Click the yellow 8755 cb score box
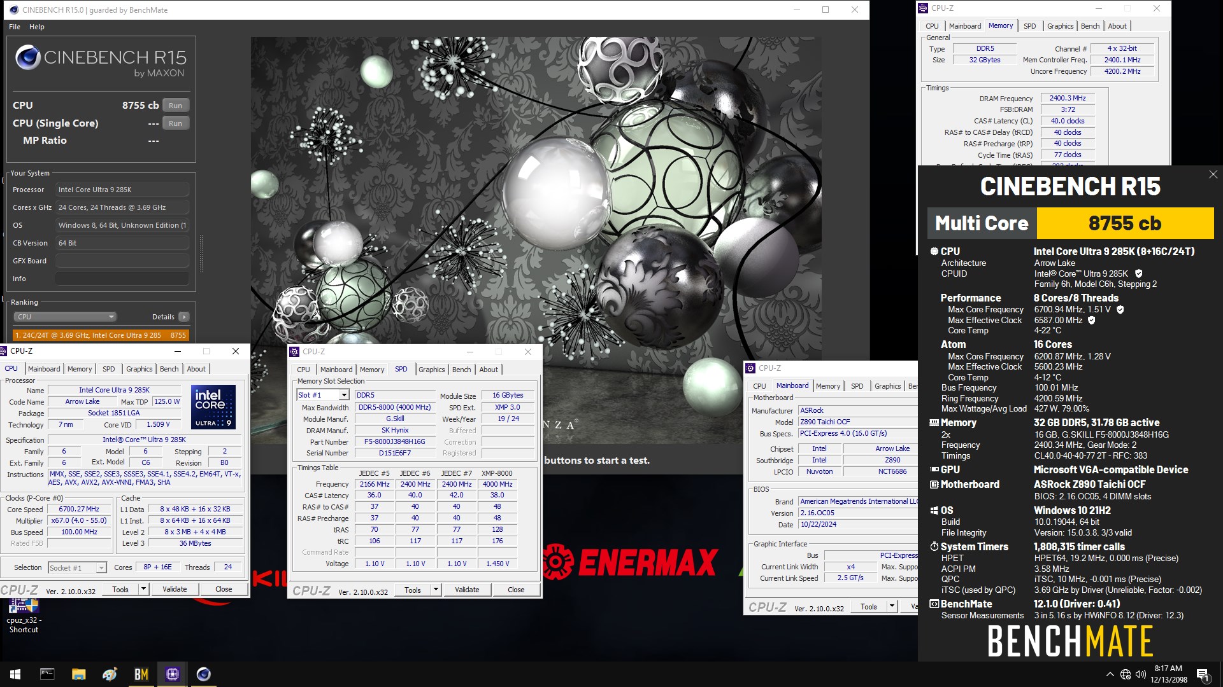The height and width of the screenshot is (687, 1223). (1125, 223)
